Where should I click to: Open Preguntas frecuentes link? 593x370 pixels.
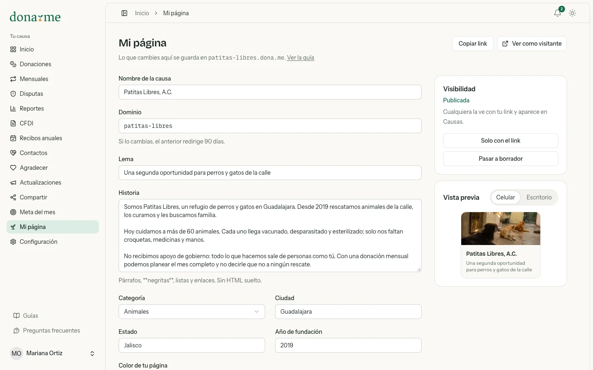tap(53, 331)
